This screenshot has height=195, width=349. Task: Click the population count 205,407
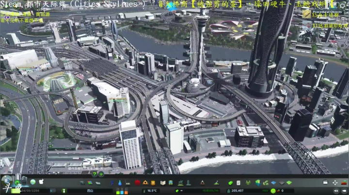click(x=237, y=191)
